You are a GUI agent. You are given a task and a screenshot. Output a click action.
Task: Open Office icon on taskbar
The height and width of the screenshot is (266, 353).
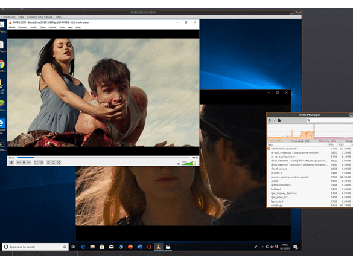pyautogui.click(x=149, y=247)
